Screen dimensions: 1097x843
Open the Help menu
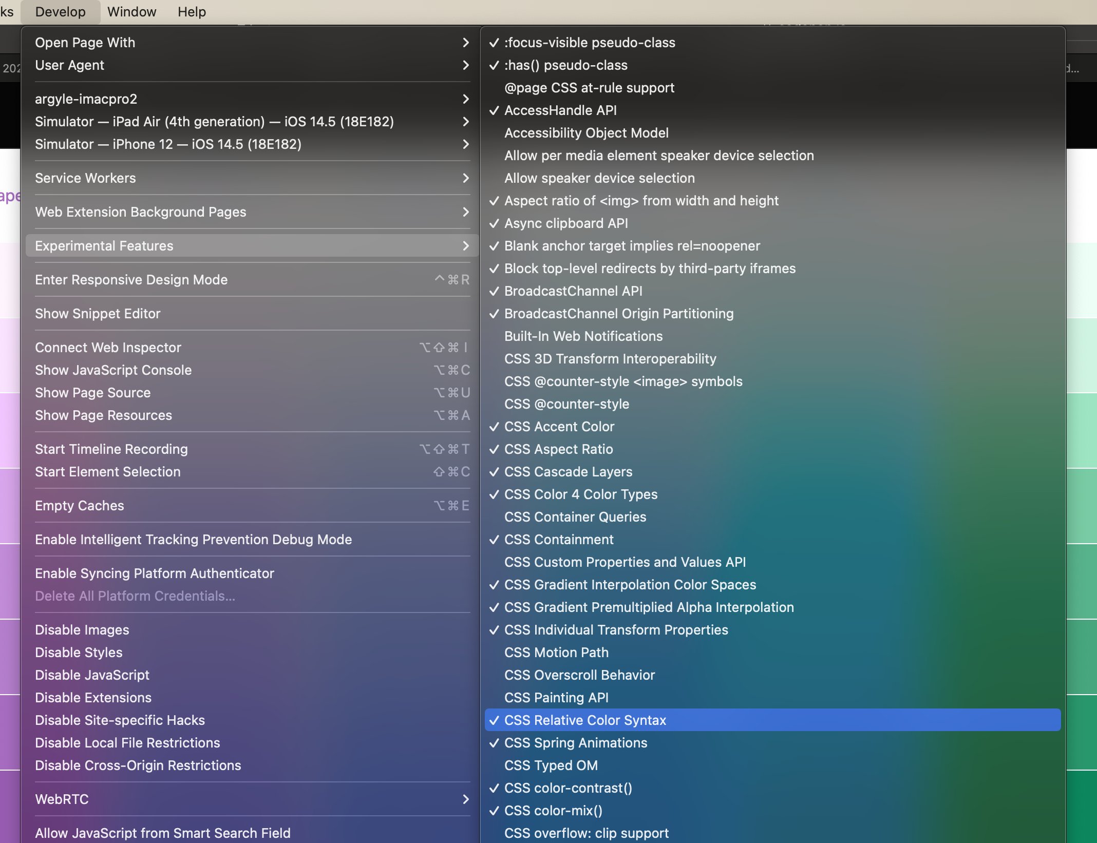pyautogui.click(x=192, y=12)
